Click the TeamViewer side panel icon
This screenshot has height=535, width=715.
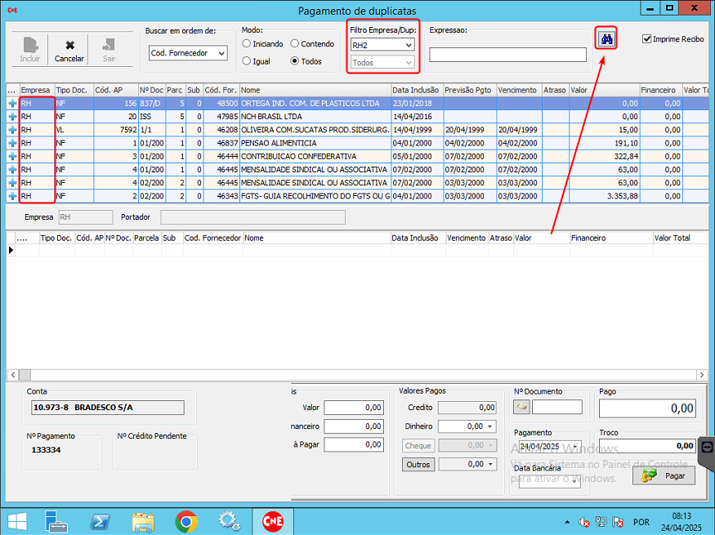coord(707,446)
